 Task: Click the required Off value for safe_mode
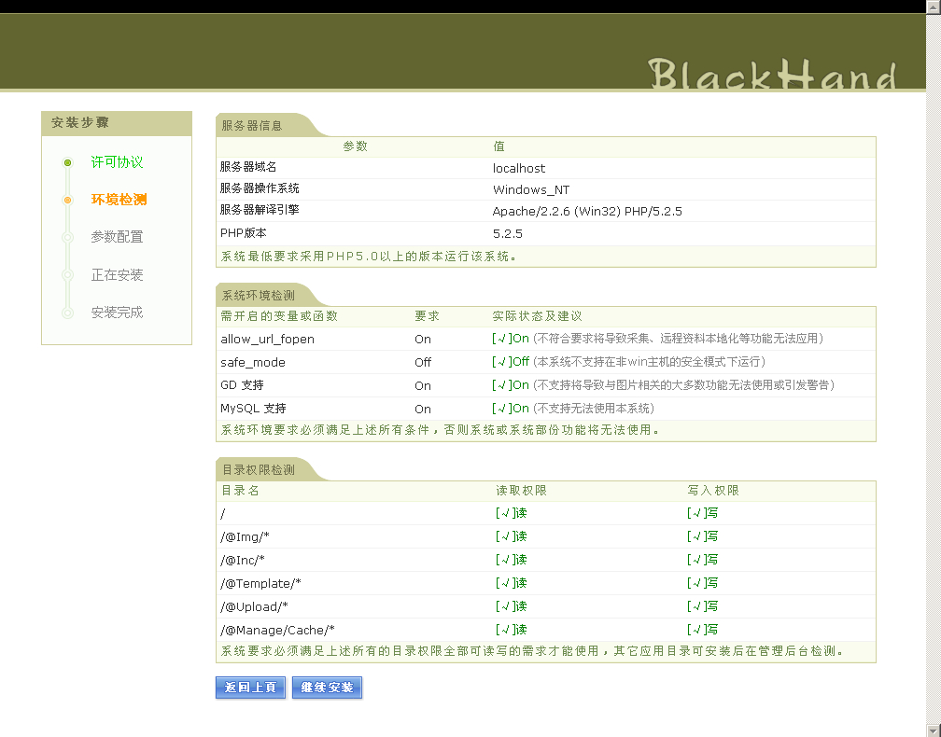pyautogui.click(x=423, y=362)
